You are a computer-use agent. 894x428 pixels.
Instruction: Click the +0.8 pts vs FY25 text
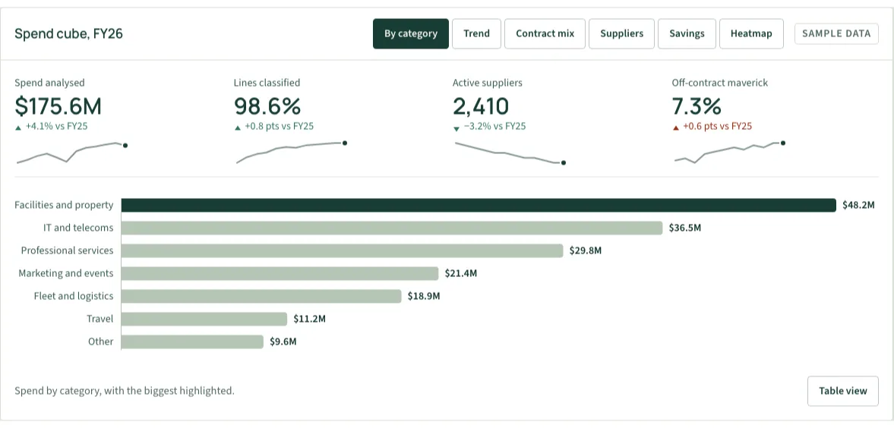click(x=279, y=127)
